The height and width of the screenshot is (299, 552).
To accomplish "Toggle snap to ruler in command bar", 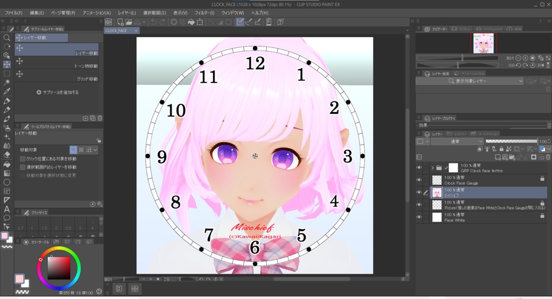I will [240, 22].
